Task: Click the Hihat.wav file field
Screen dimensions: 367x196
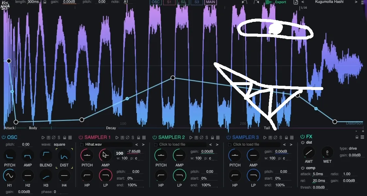Action: tap(106, 144)
